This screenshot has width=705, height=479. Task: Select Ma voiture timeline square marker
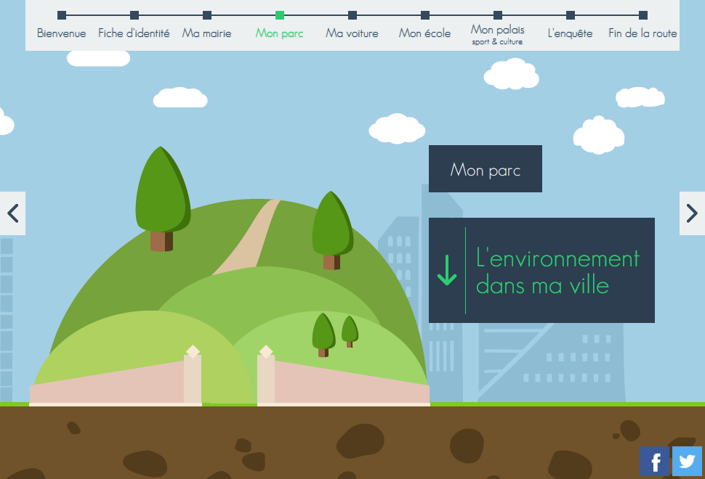pos(352,15)
